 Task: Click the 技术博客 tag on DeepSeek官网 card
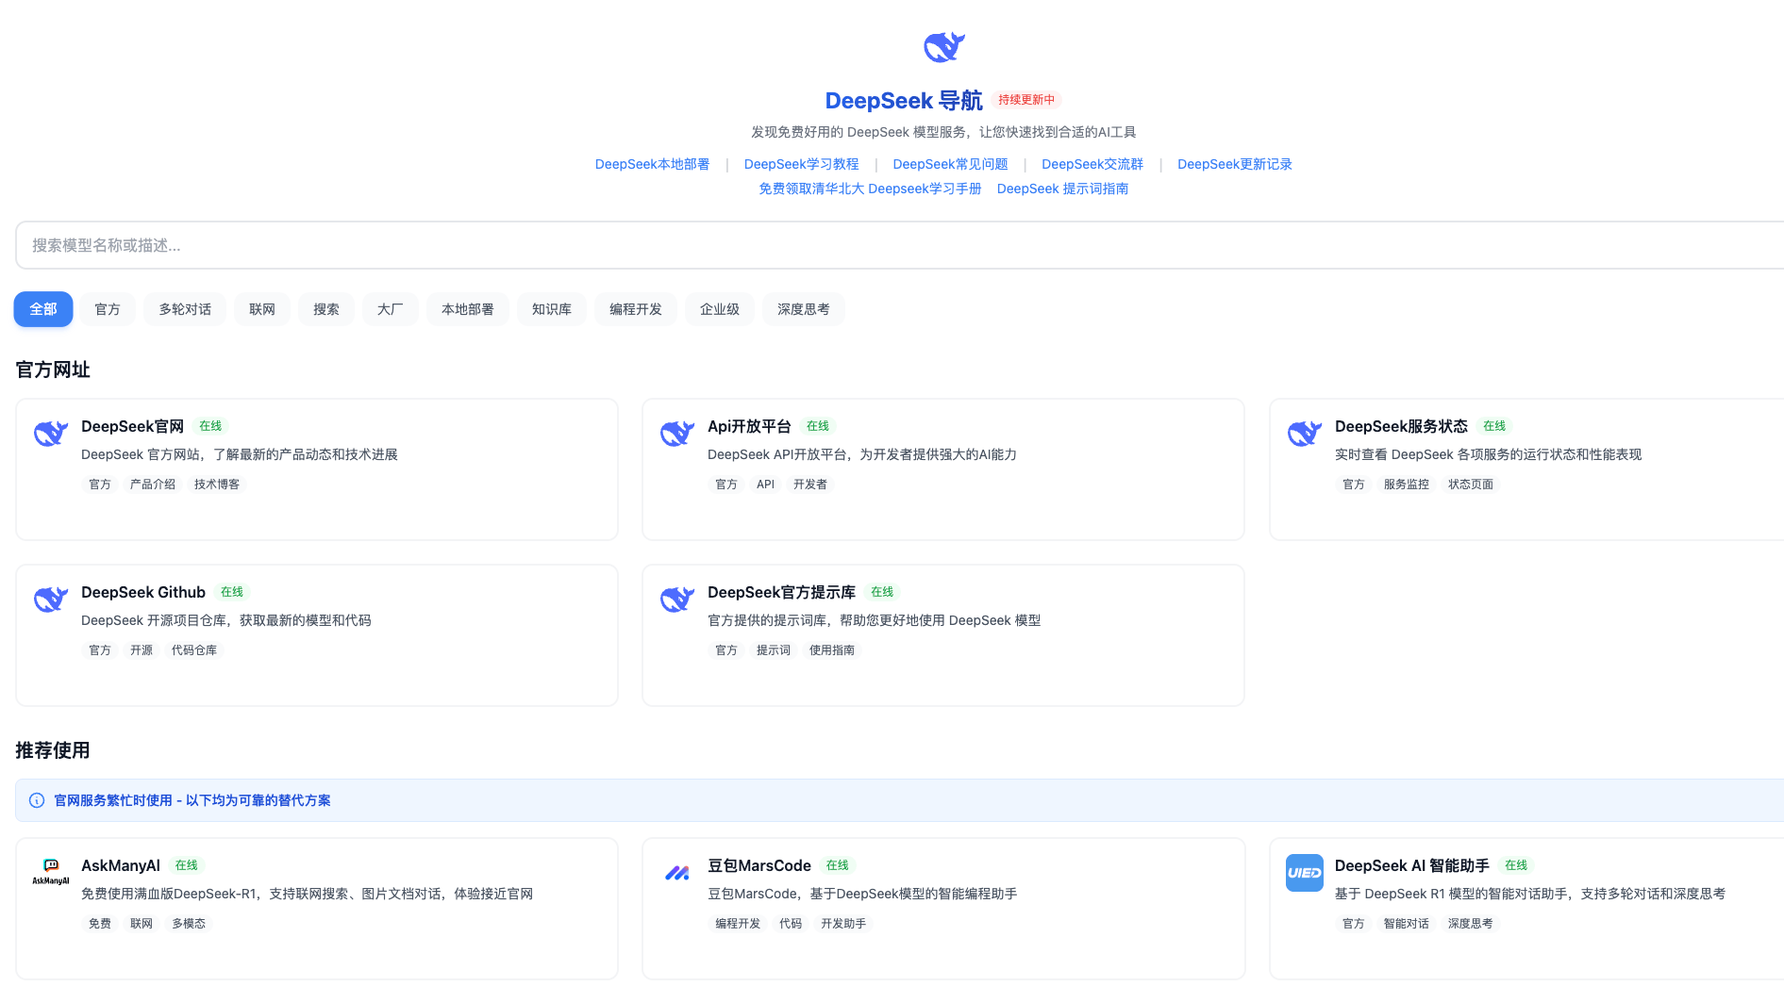click(217, 485)
